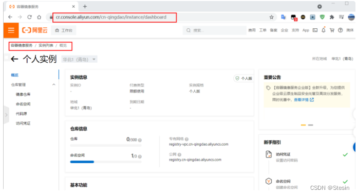Close the container registry tab
Image resolution: width=357 pixels, height=195 pixels.
coord(73,6)
